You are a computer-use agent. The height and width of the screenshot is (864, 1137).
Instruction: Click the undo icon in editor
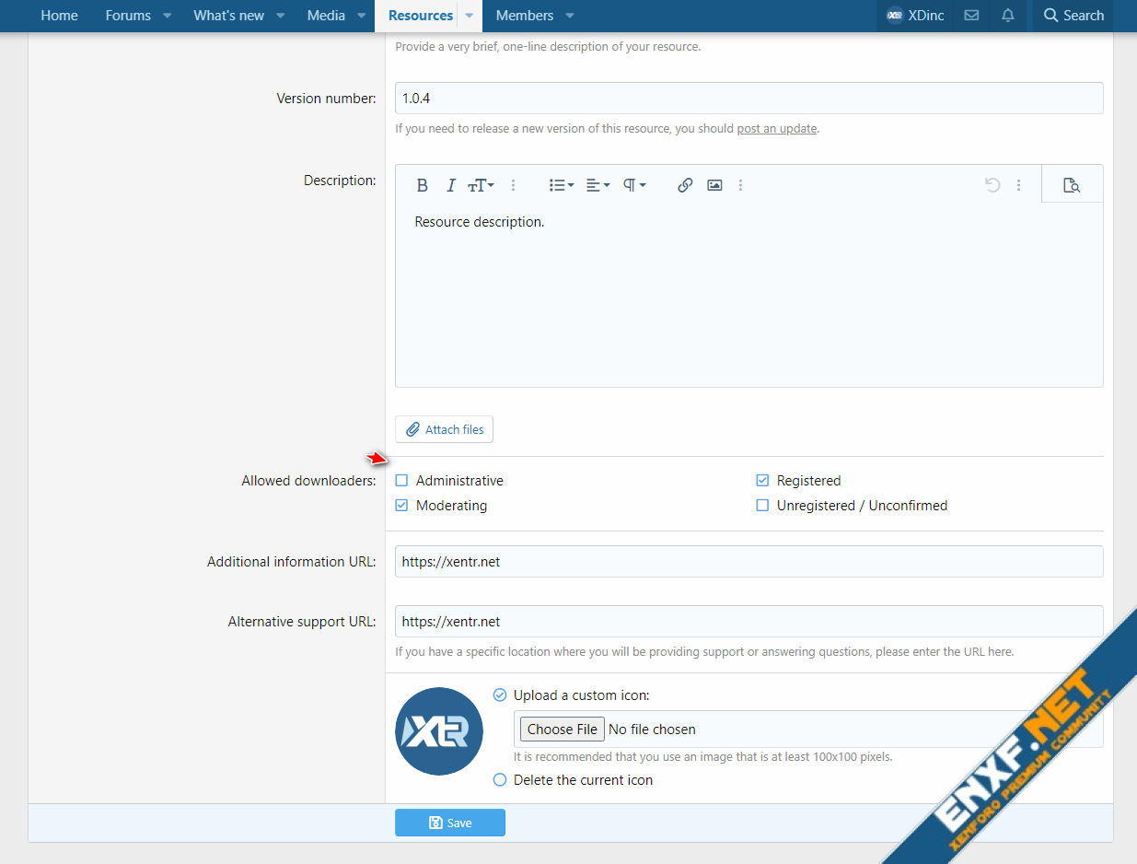point(992,185)
